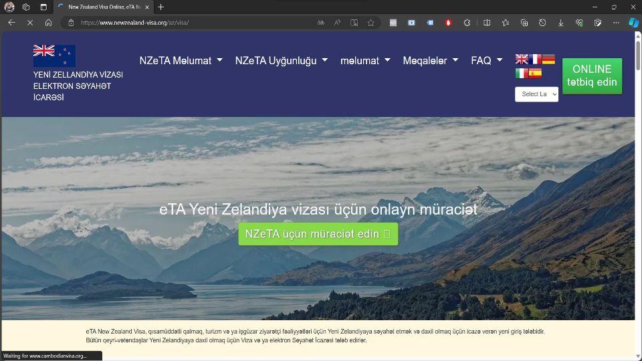Open the shield edit icon in the toolbar

pos(598,23)
